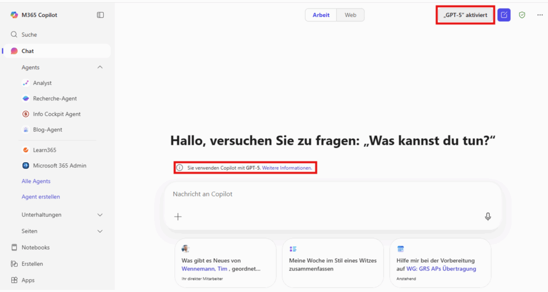Expand the Unterhaltungen section chevron
Image resolution: width=548 pixels, height=292 pixels.
[x=100, y=215]
